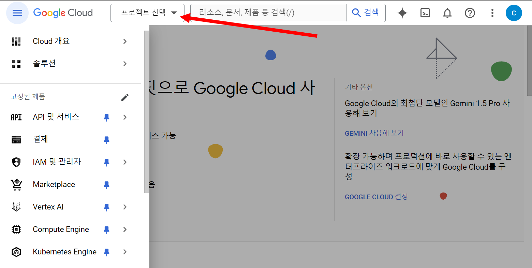Open the help question mark icon
Screen dimensions: 532x268
(x=470, y=13)
